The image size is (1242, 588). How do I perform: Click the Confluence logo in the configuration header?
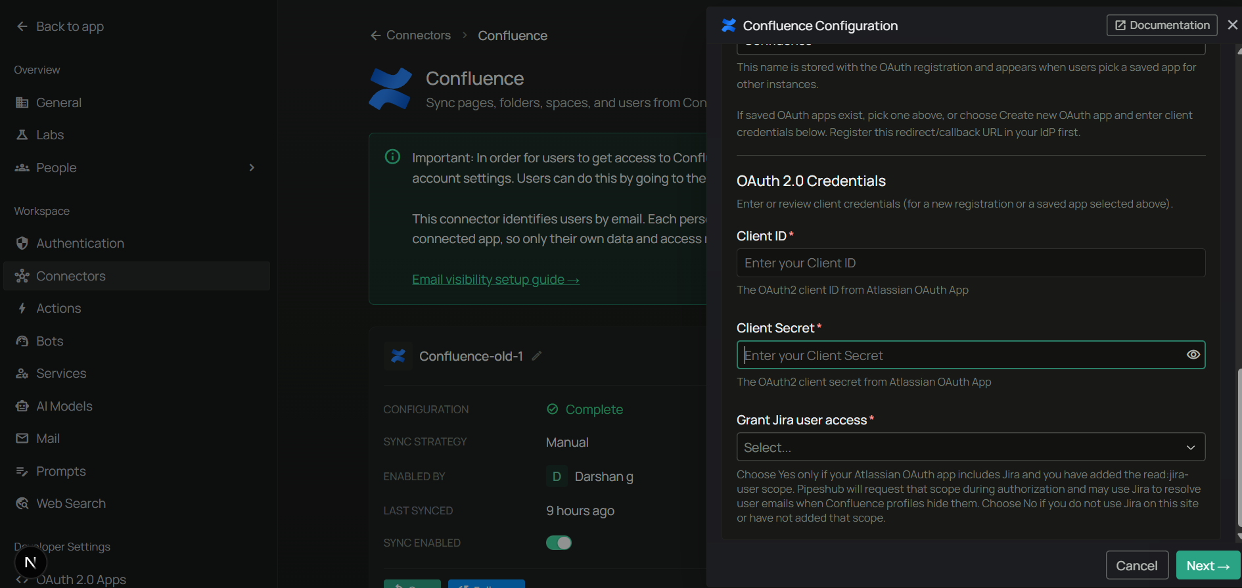point(728,26)
